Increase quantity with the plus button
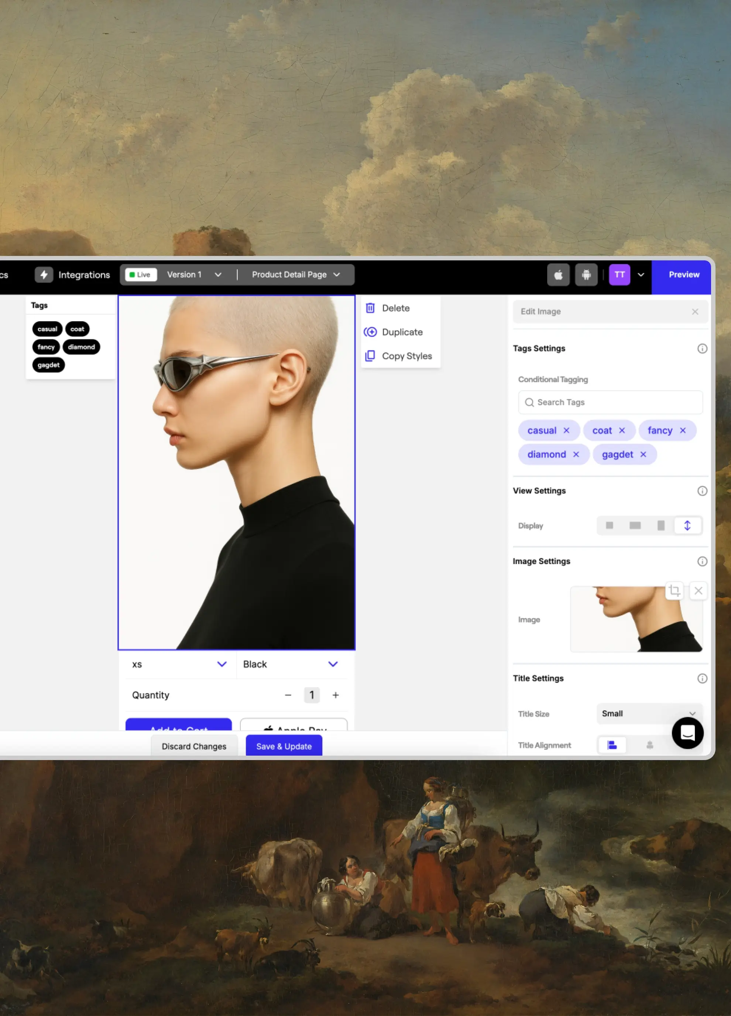731x1016 pixels. coord(336,695)
